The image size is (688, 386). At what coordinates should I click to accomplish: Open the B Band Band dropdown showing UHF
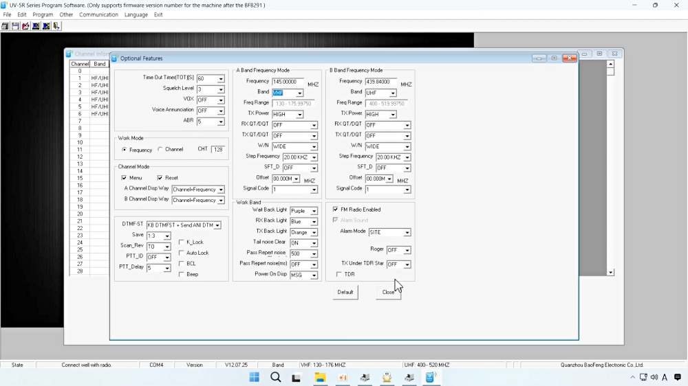[x=393, y=93]
